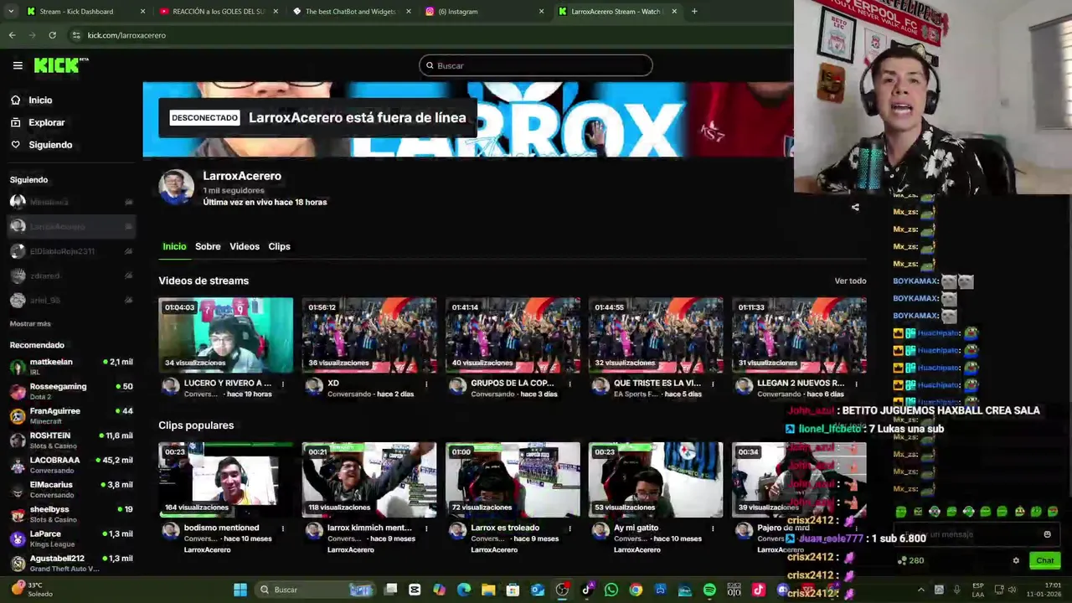Open recommended channel ElMacarius
Screen dimensions: 1072x603
[x=71, y=489]
